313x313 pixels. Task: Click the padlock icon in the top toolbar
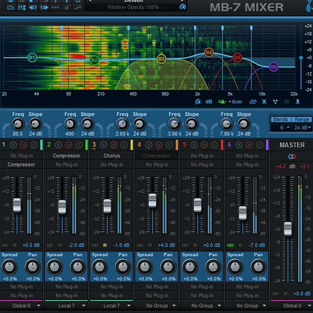pyautogui.click(x=67, y=8)
